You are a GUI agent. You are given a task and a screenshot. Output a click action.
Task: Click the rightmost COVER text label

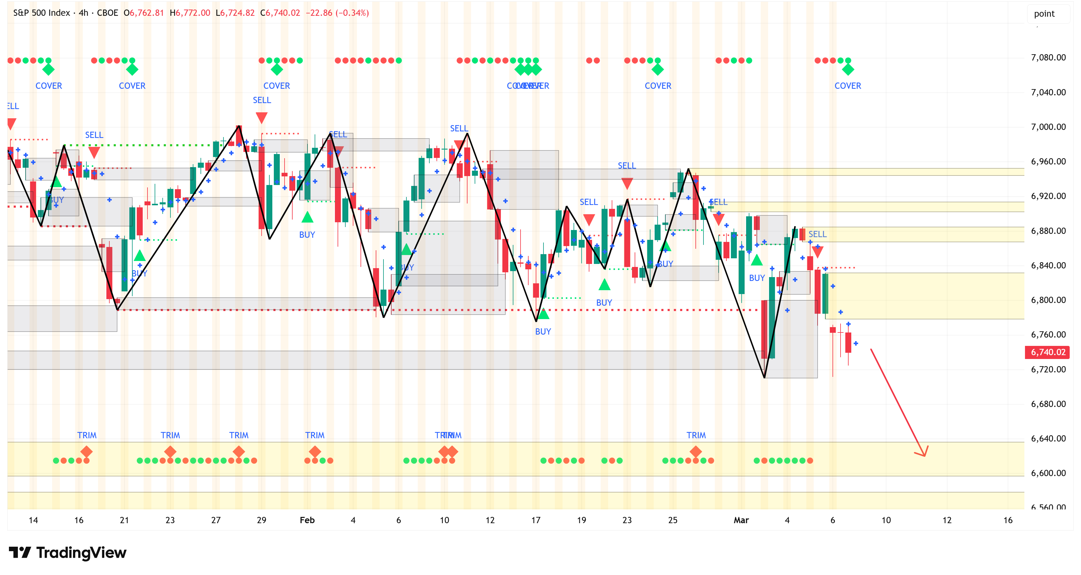tap(847, 86)
